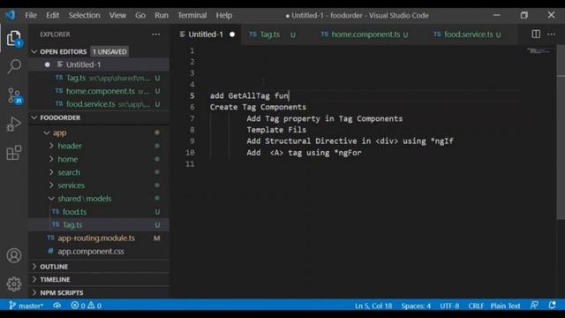Image resolution: width=565 pixels, height=318 pixels.
Task: Expand the services folder
Action: [x=51, y=185]
